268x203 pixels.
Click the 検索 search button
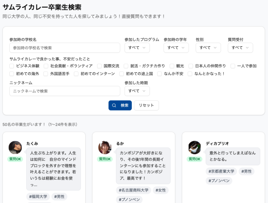click(120, 105)
